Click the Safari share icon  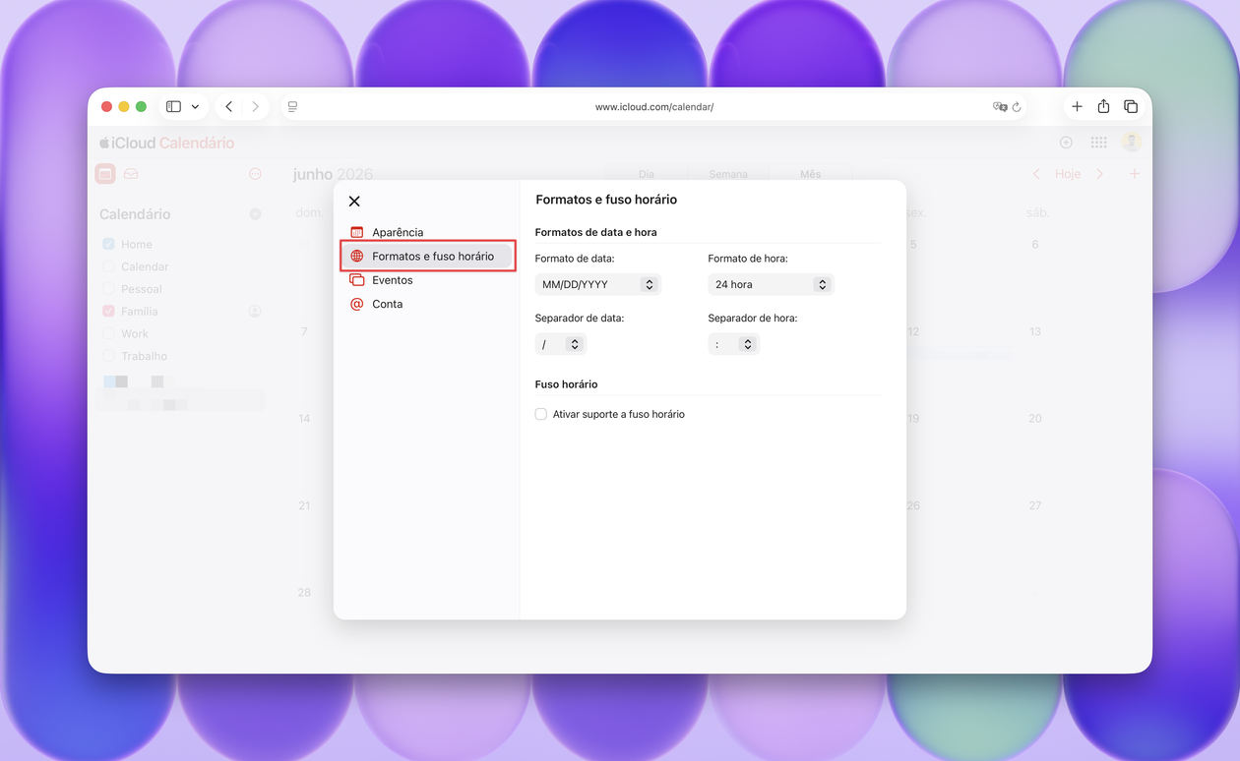(x=1103, y=106)
